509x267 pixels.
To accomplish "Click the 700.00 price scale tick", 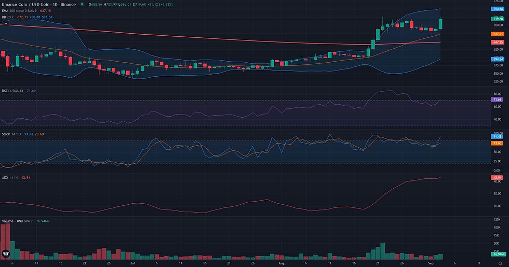I will pyautogui.click(x=498, y=25).
